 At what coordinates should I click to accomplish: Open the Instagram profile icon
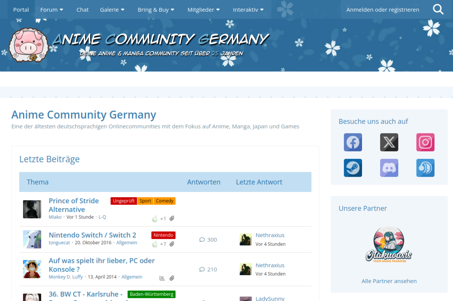pyautogui.click(x=425, y=142)
